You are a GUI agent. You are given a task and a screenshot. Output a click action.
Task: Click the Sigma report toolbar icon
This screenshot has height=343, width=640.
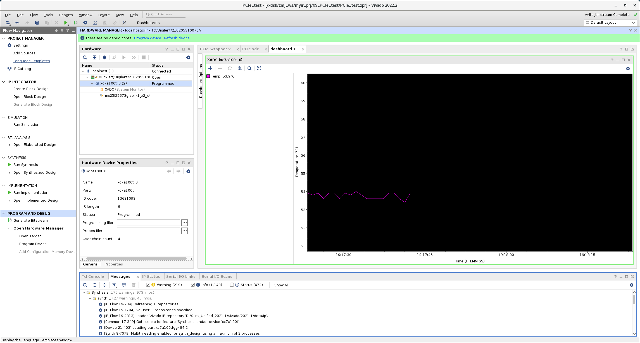click(x=95, y=23)
